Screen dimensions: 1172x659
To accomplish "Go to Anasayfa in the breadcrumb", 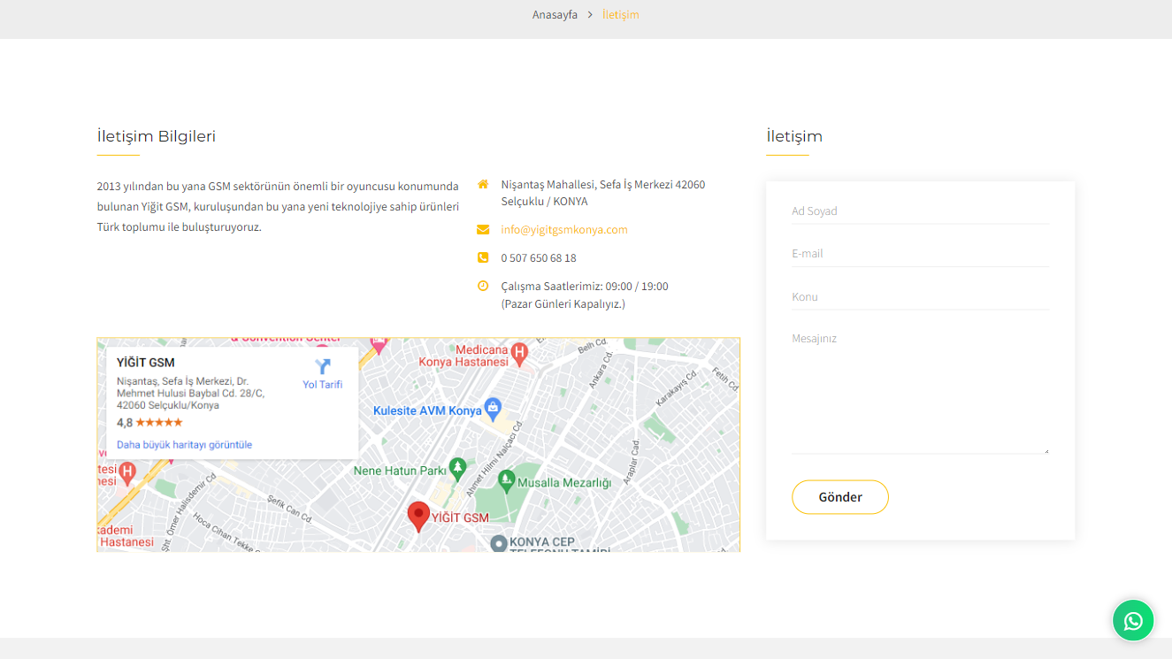I will coord(555,15).
